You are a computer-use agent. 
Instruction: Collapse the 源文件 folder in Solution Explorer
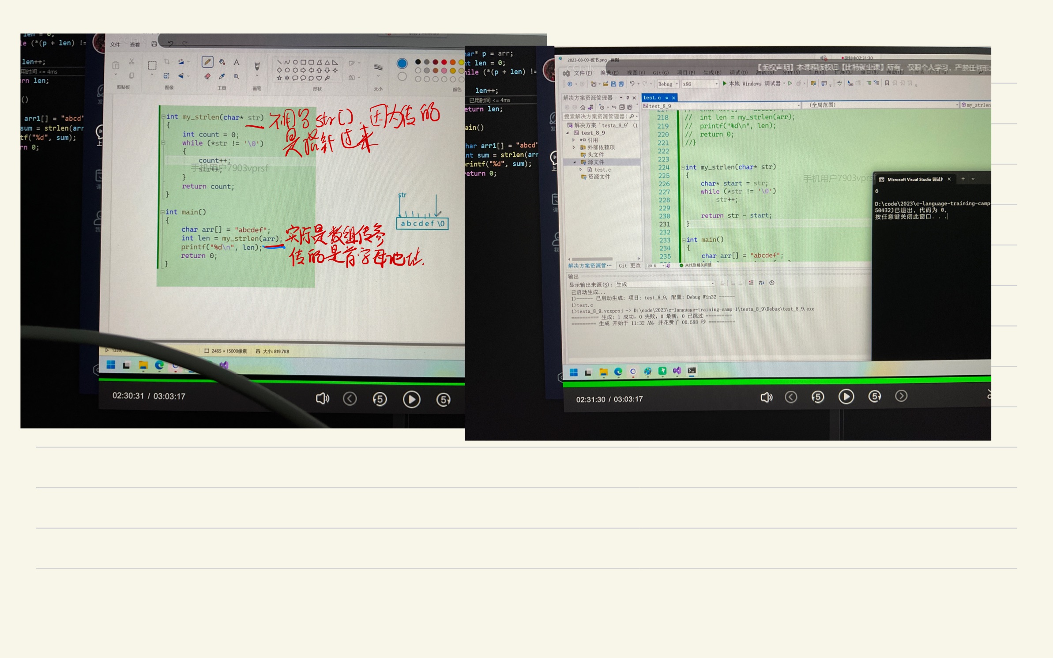(x=575, y=162)
